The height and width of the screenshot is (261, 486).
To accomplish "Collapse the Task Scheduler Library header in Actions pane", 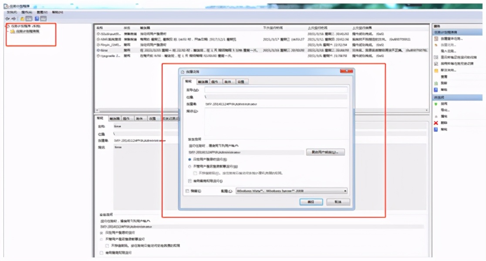I will pyautogui.click(x=458, y=32).
